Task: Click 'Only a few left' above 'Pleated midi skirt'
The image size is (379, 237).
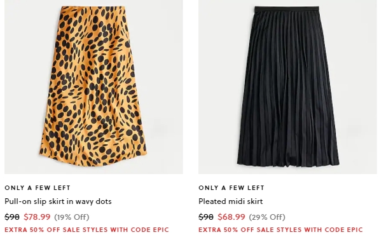Action: pos(231,187)
